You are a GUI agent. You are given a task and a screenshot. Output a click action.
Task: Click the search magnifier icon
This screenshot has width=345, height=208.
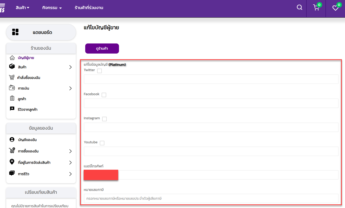(300, 8)
